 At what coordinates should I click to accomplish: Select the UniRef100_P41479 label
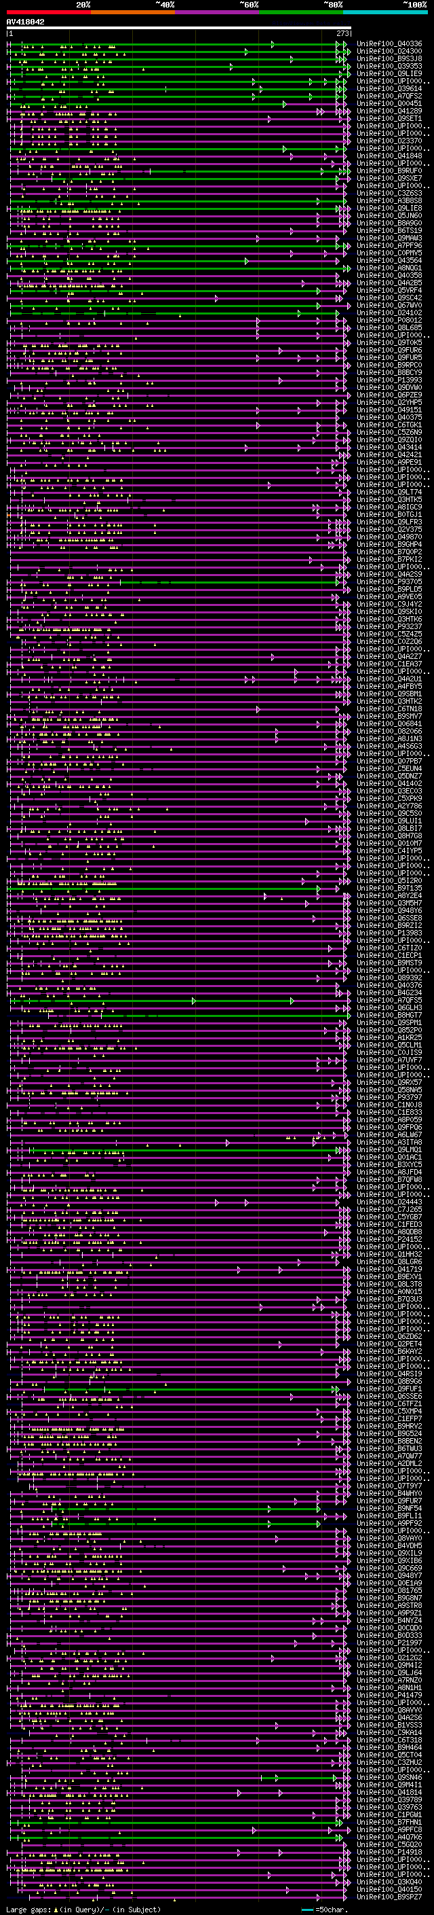pos(389,1695)
